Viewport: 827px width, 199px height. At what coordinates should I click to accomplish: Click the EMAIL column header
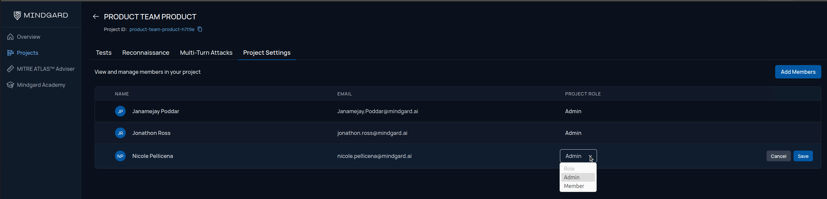344,94
